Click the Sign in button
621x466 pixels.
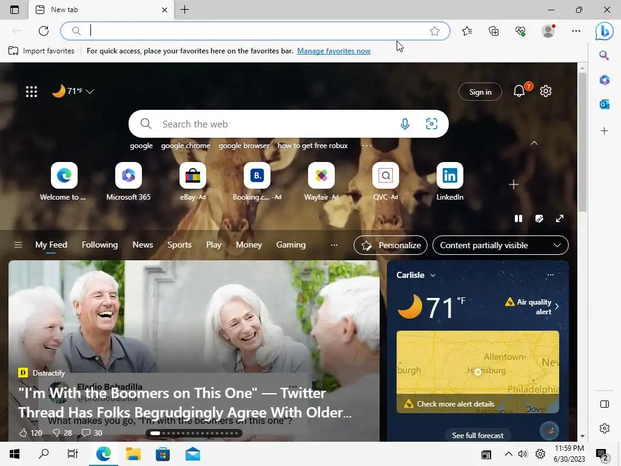[480, 92]
